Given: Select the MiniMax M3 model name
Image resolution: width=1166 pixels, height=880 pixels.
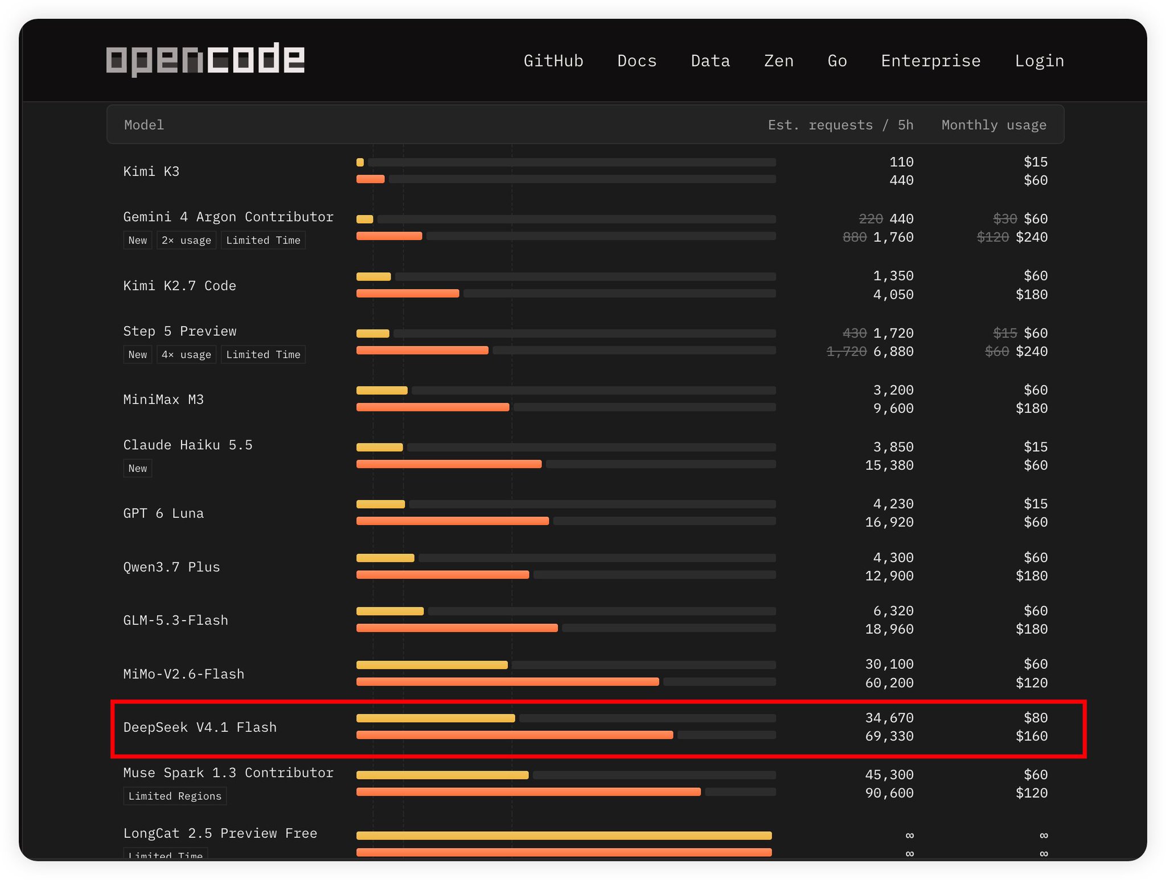Looking at the screenshot, I should pos(163,400).
